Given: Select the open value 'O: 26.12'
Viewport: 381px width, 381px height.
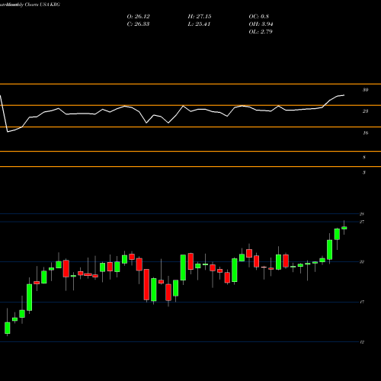Looking at the screenshot, I should point(138,17).
